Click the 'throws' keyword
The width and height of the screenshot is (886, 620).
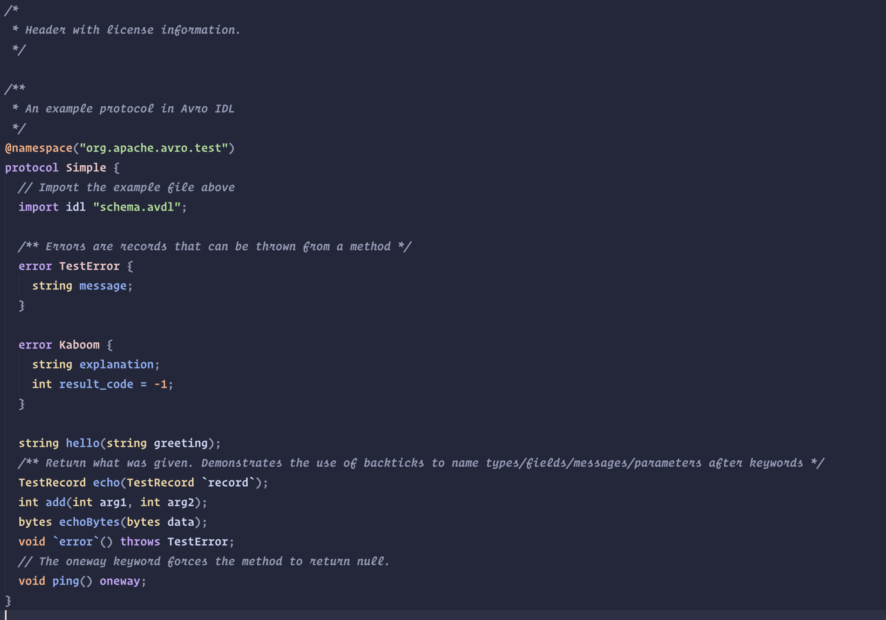140,542
